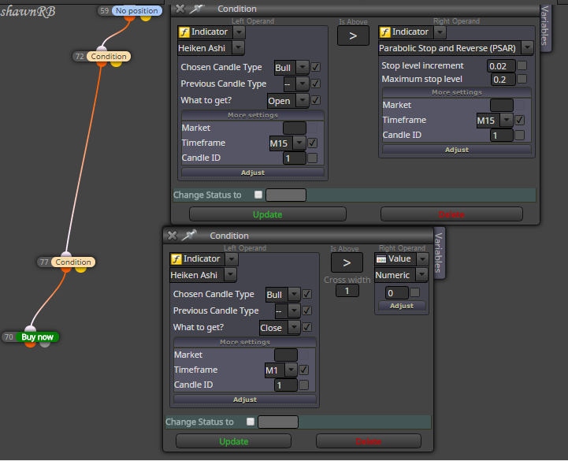This screenshot has width=568, height=461.
Task: Click the Value icon in lower Right Operand
Action: 381,259
